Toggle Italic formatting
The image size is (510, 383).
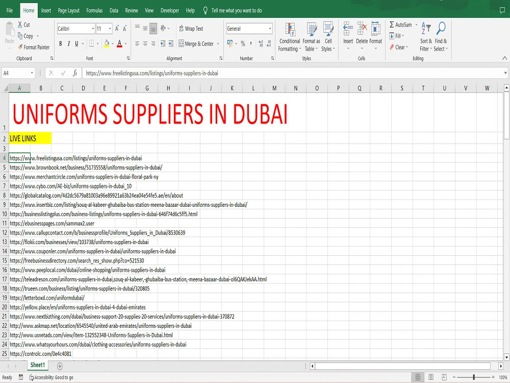[x=69, y=43]
